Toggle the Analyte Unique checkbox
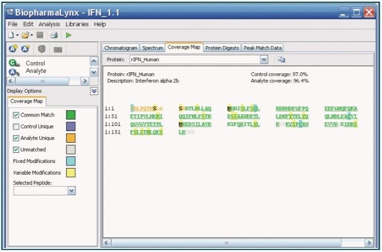This screenshot has width=382, height=252. click(x=16, y=138)
